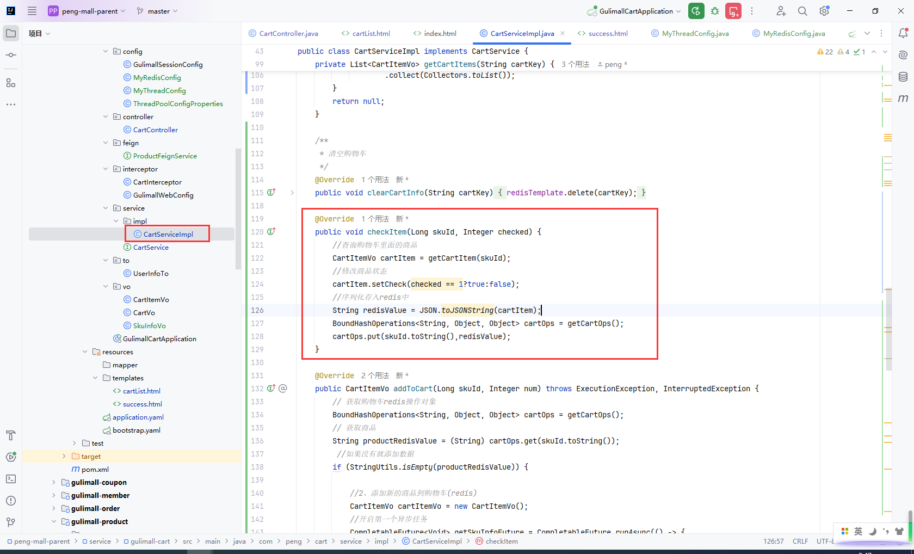Collapse the config folder
The image size is (914, 554).
[106, 51]
